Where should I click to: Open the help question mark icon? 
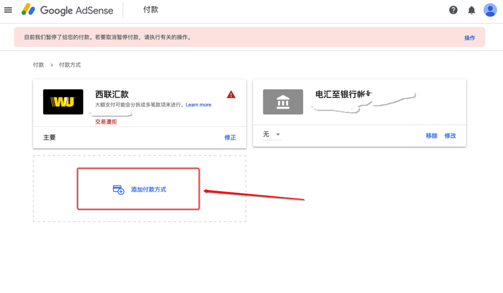[x=453, y=10]
